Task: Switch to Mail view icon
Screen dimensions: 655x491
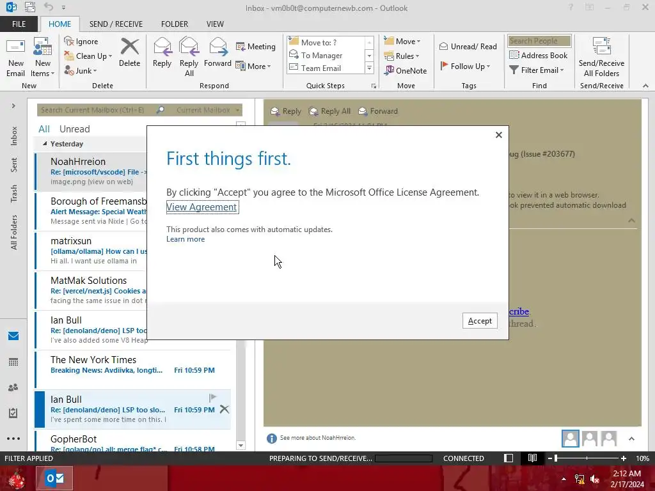Action: pyautogui.click(x=13, y=336)
